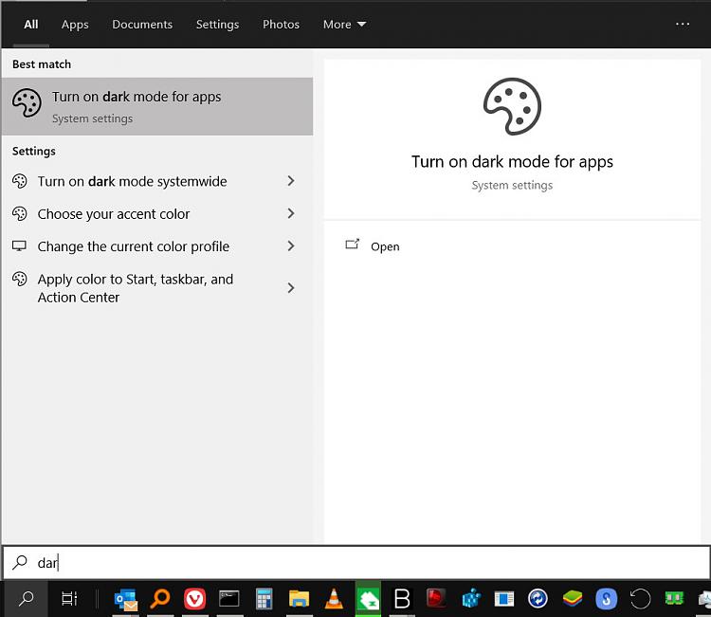Expand arrow for Choose your accent color
This screenshot has height=617, width=711.
click(x=291, y=213)
